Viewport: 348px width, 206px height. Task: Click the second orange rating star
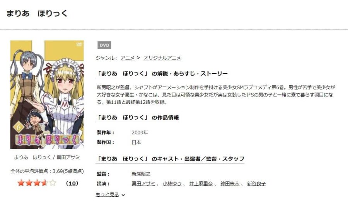pos(29,183)
